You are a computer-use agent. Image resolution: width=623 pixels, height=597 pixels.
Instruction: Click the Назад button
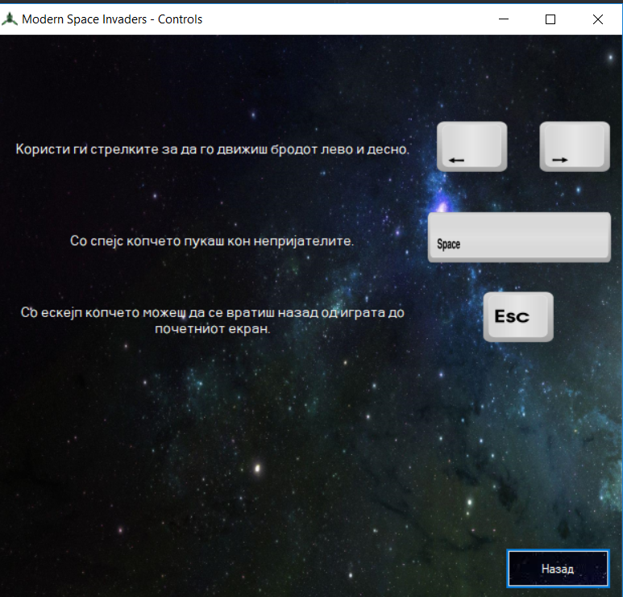point(558,569)
